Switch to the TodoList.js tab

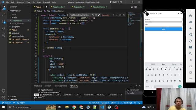(x=78, y=7)
